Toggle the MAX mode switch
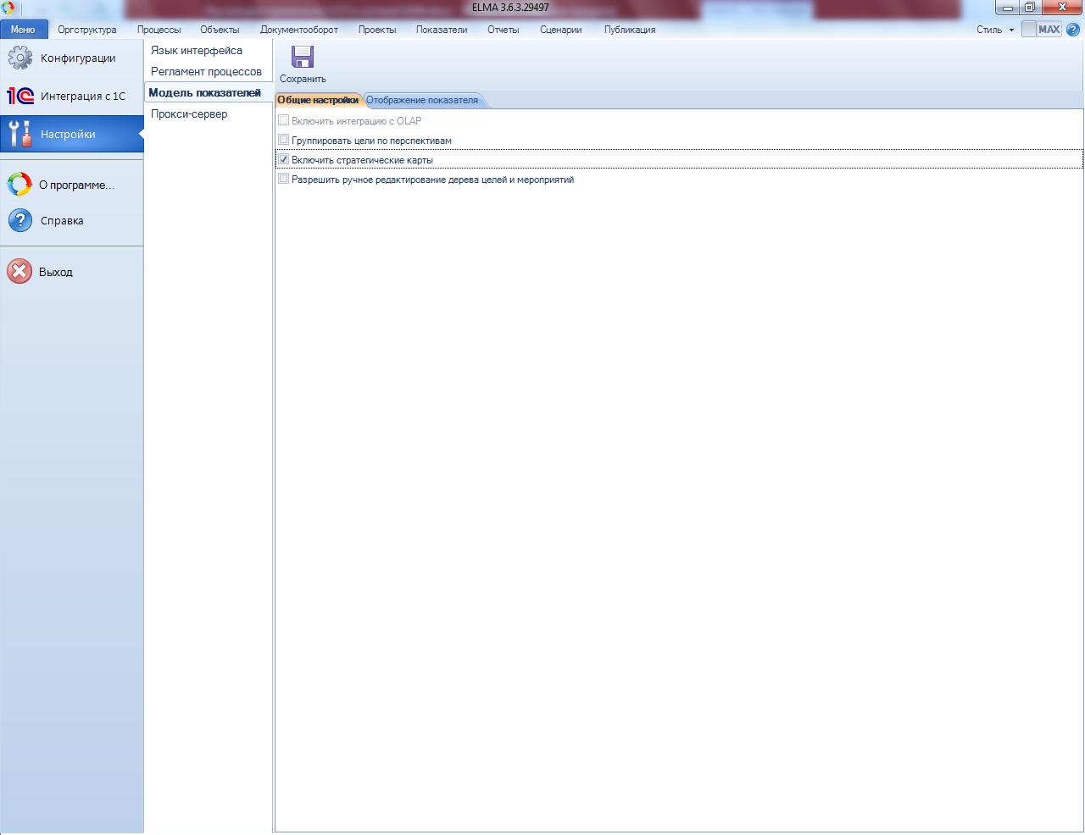The height and width of the screenshot is (835, 1085). tap(1041, 30)
